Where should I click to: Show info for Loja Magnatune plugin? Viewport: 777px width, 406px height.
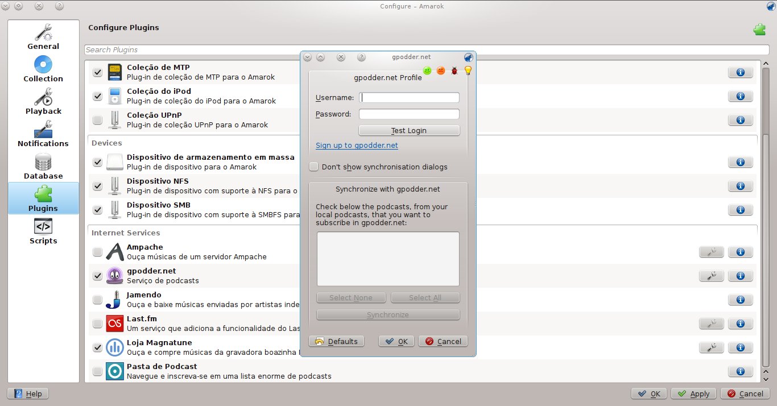(741, 347)
